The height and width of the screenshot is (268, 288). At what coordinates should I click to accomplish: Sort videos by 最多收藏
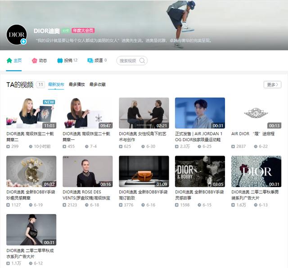[x=97, y=85]
